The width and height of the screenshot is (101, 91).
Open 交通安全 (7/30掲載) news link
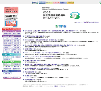coord(28,76)
